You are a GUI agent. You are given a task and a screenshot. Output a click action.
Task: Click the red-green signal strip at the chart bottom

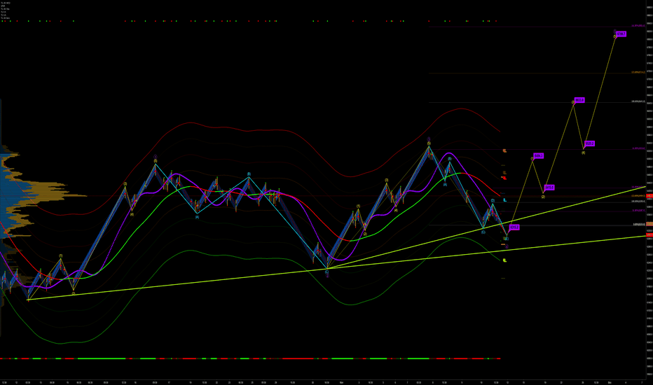point(250,358)
